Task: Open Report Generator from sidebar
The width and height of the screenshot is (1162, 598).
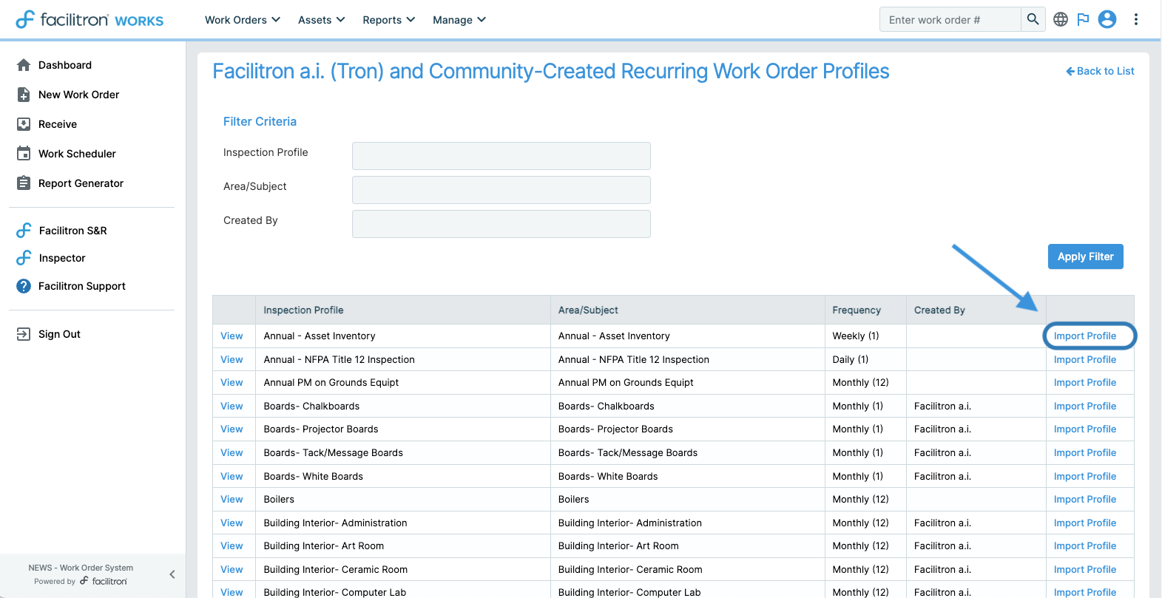Action: point(81,183)
